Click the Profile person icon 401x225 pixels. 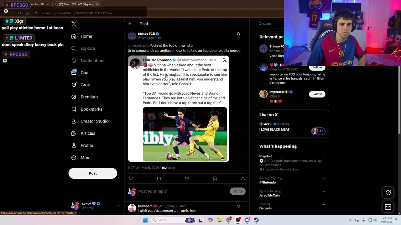click(74, 145)
